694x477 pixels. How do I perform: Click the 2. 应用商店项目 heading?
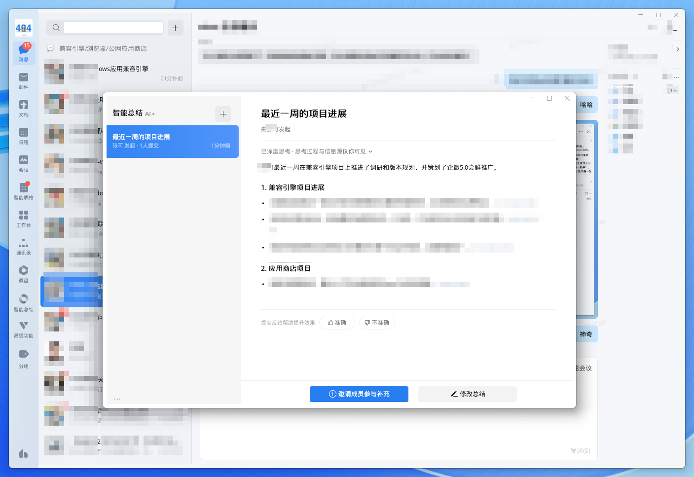click(x=286, y=268)
